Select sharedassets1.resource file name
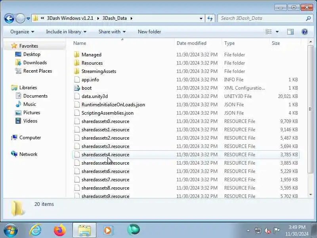Image resolution: width=317 pixels, height=238 pixels. coord(105,130)
